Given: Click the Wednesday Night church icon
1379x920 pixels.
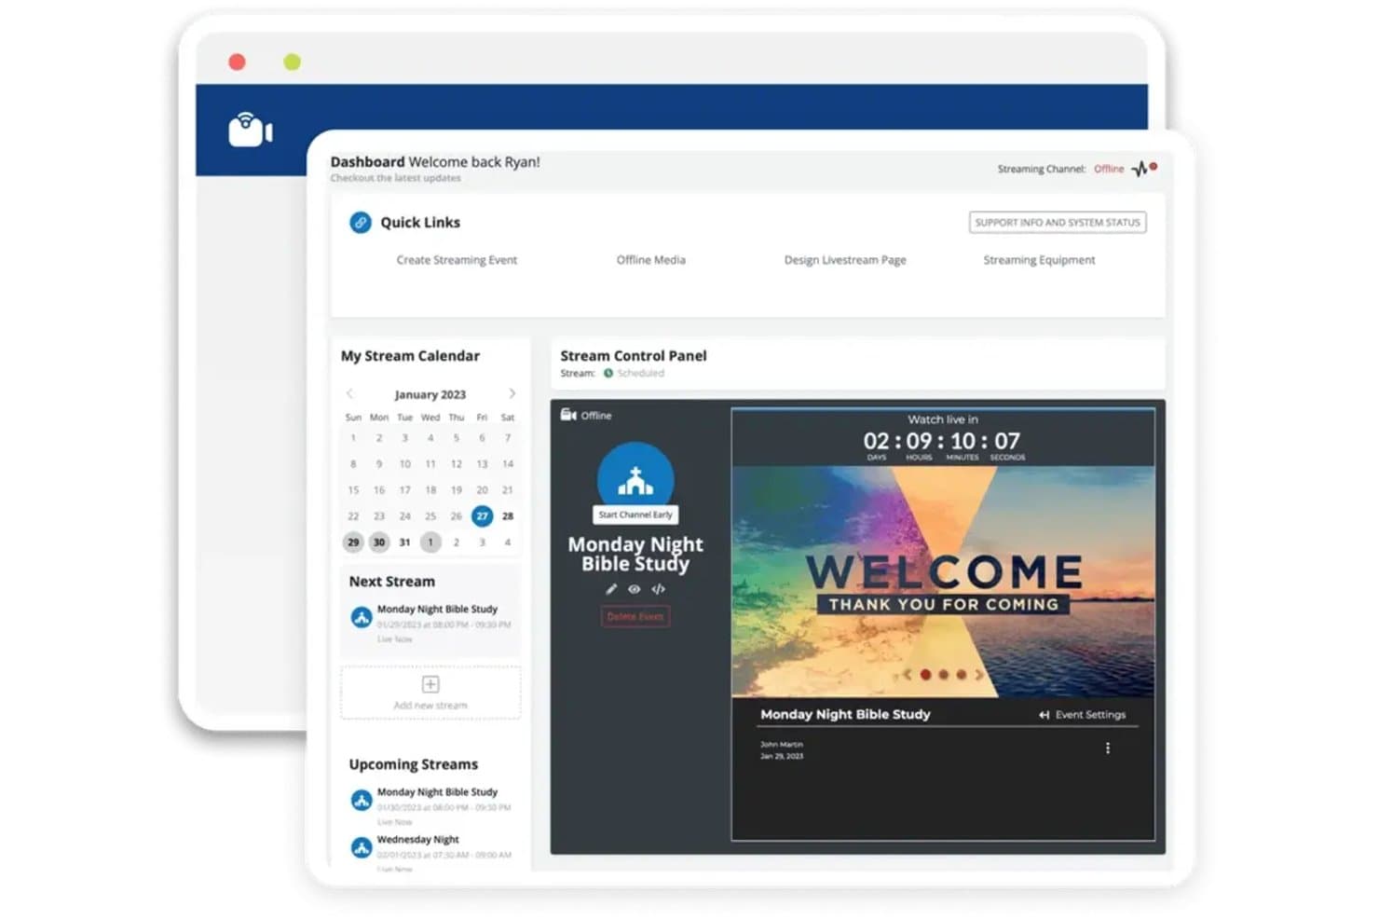Looking at the screenshot, I should [362, 847].
